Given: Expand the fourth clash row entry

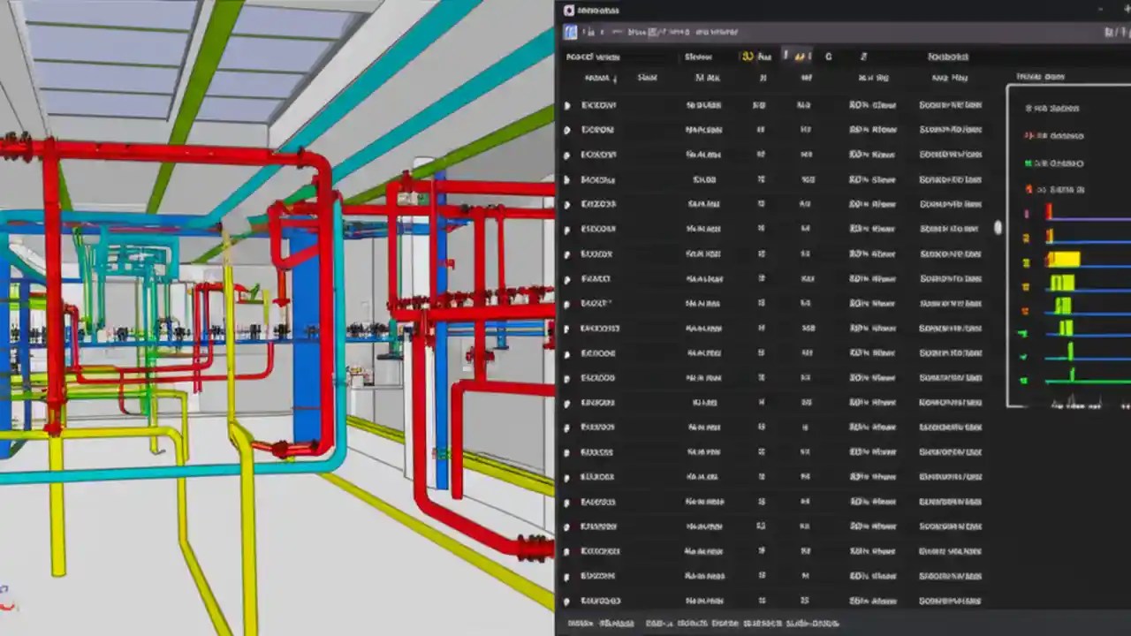Looking at the screenshot, I should [567, 179].
